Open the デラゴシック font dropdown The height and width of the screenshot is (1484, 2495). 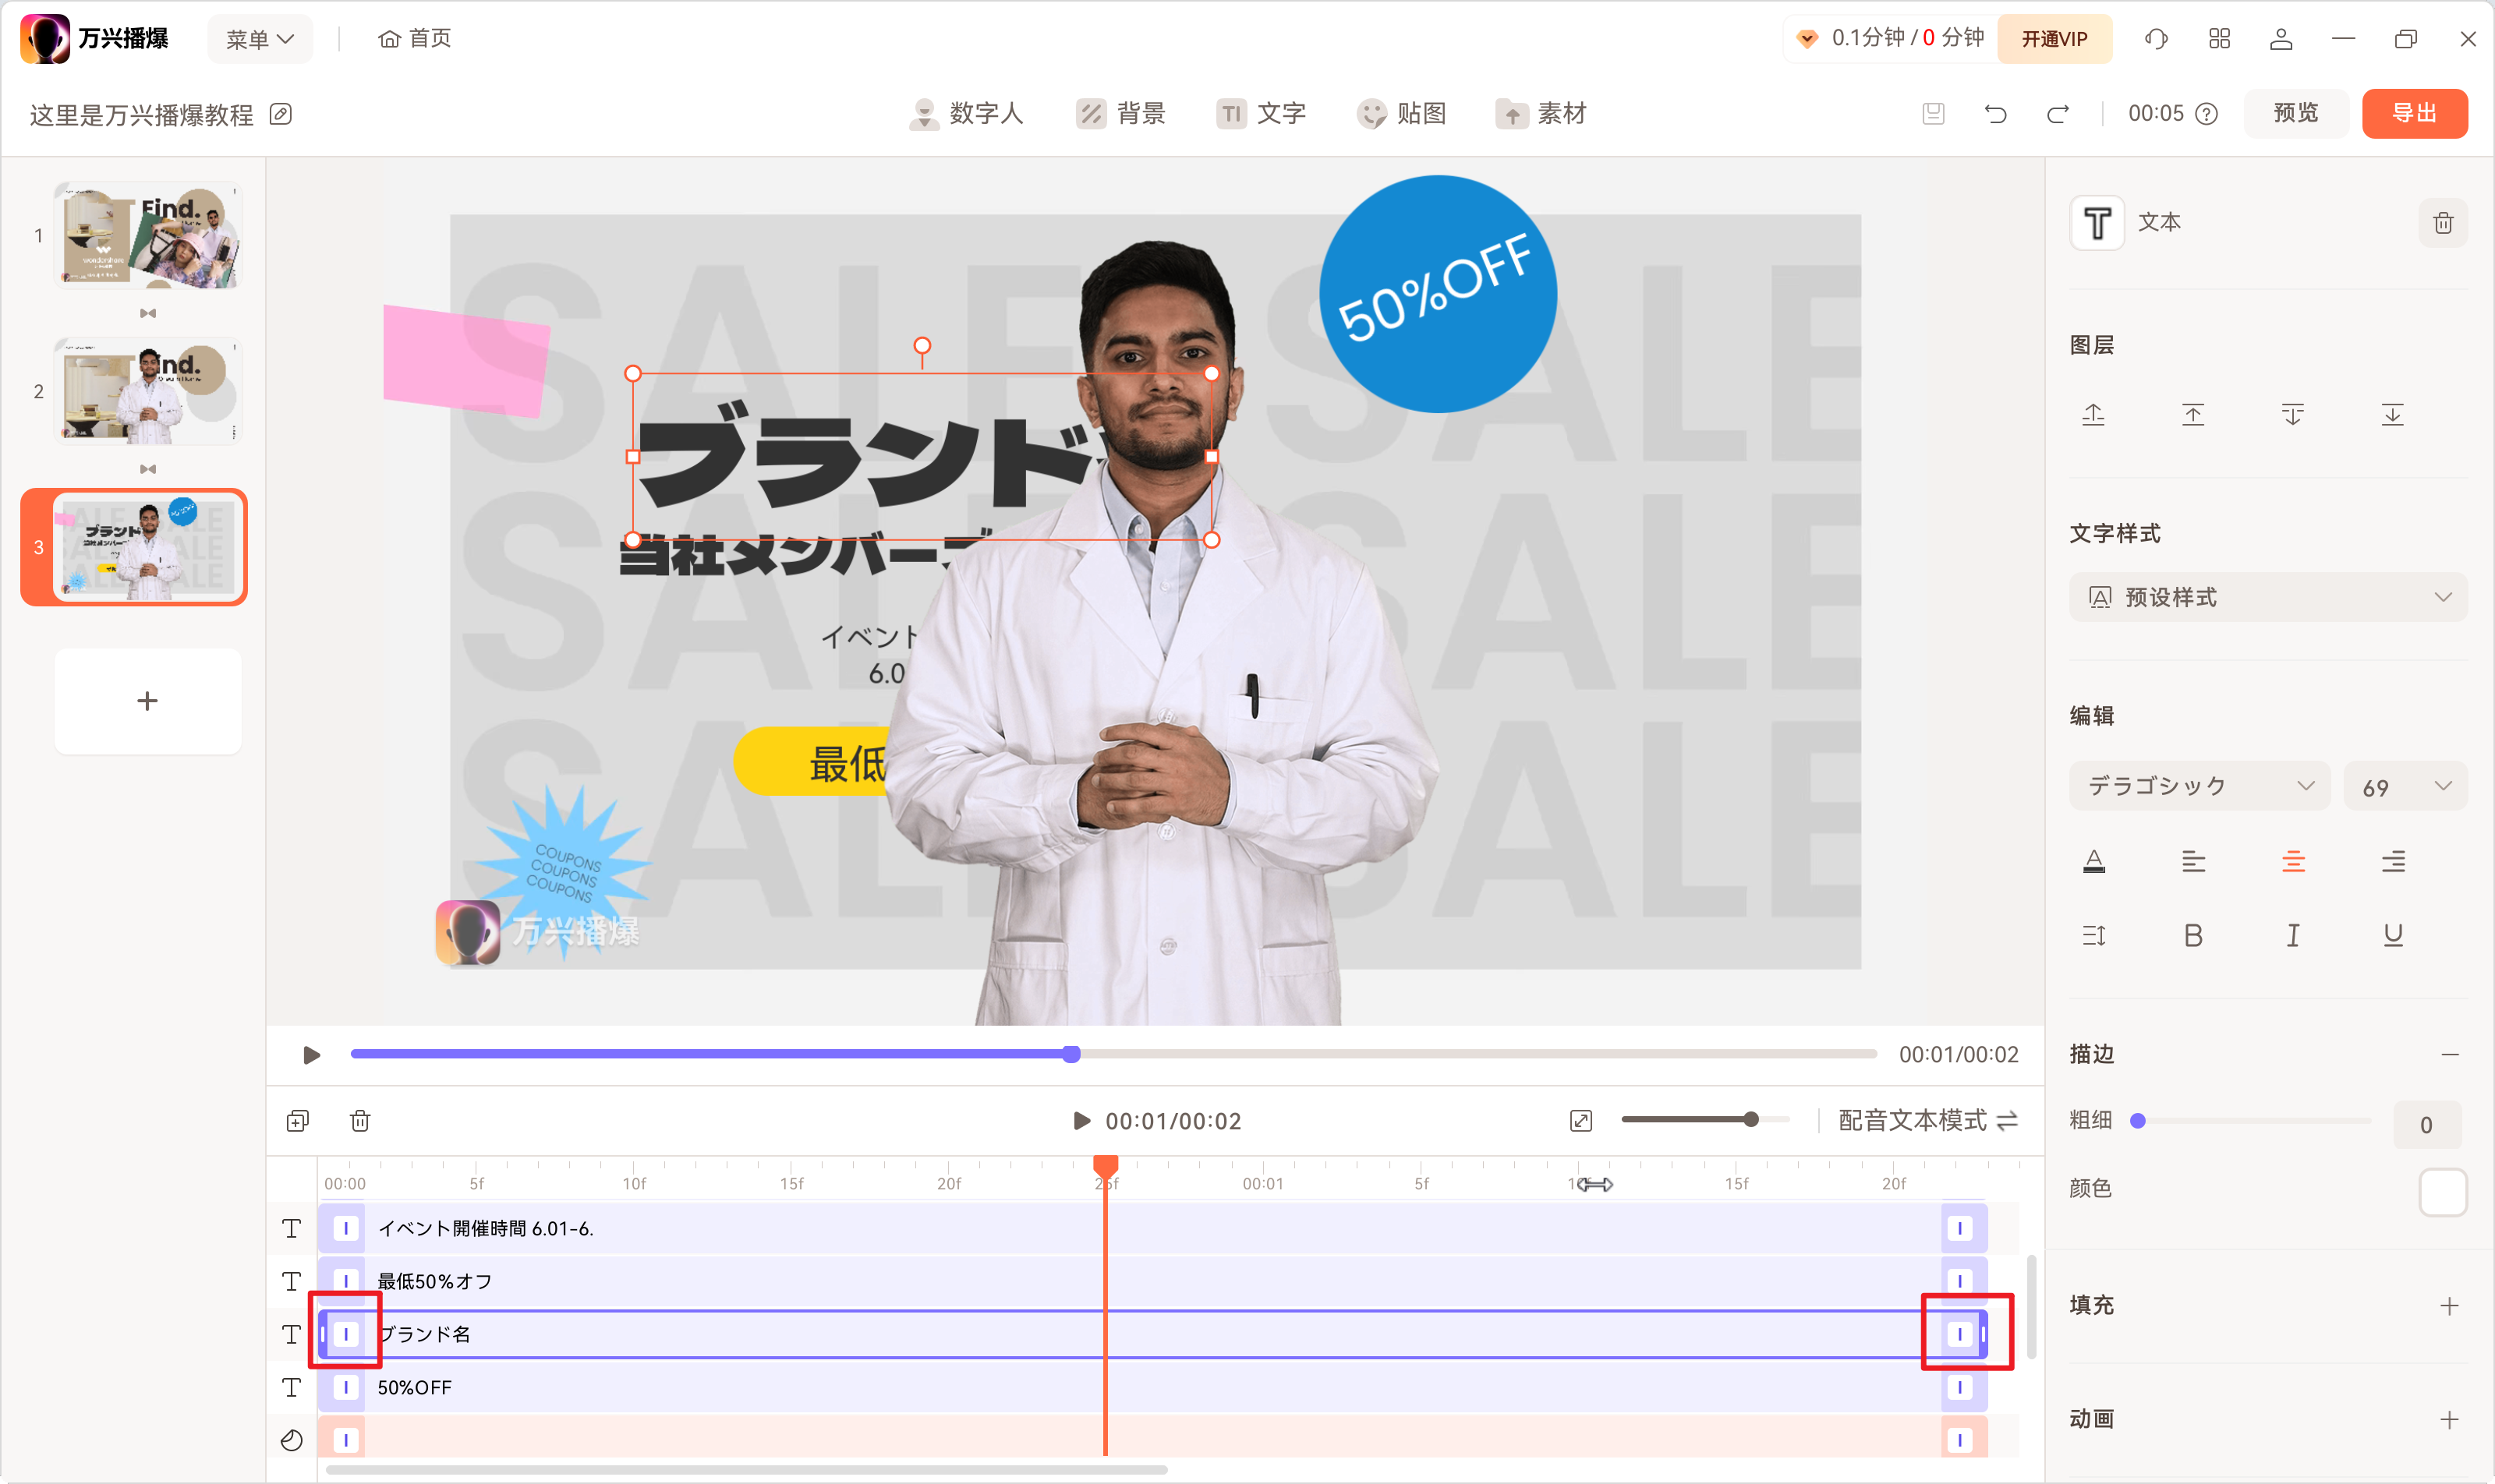click(2199, 786)
